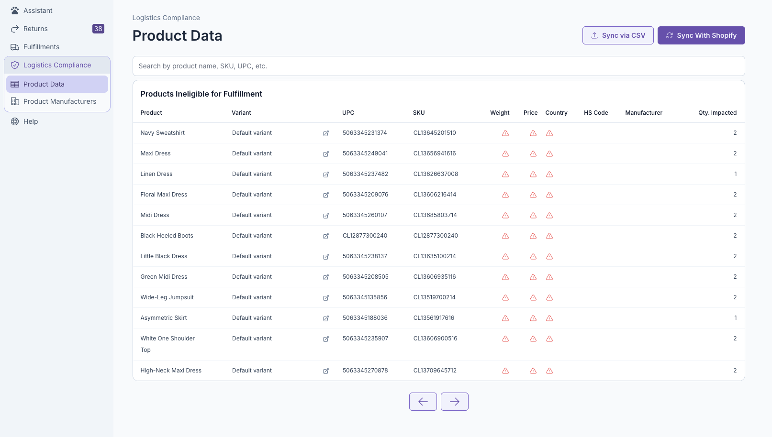The height and width of the screenshot is (437, 772).
Task: Collapse the Logistics Compliance sidebar group
Action: [x=57, y=65]
